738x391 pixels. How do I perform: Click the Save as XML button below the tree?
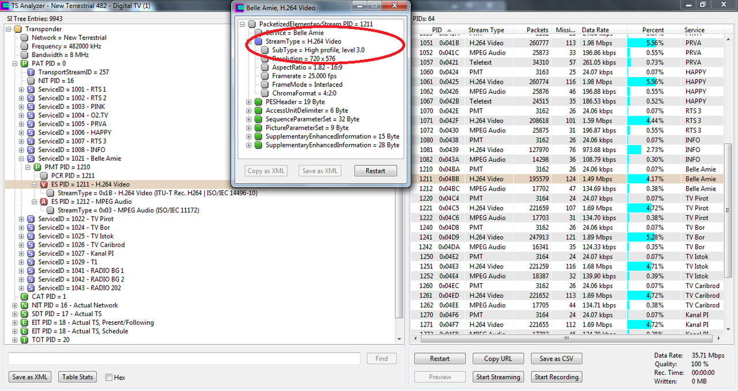click(x=30, y=377)
